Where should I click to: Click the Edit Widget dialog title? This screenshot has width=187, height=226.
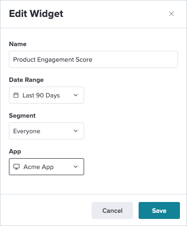tap(36, 14)
